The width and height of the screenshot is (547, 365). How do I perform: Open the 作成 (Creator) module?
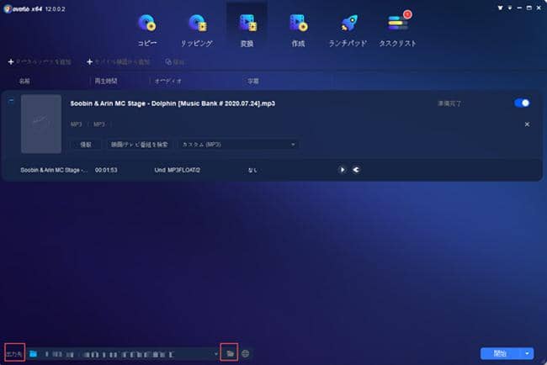coord(297,28)
